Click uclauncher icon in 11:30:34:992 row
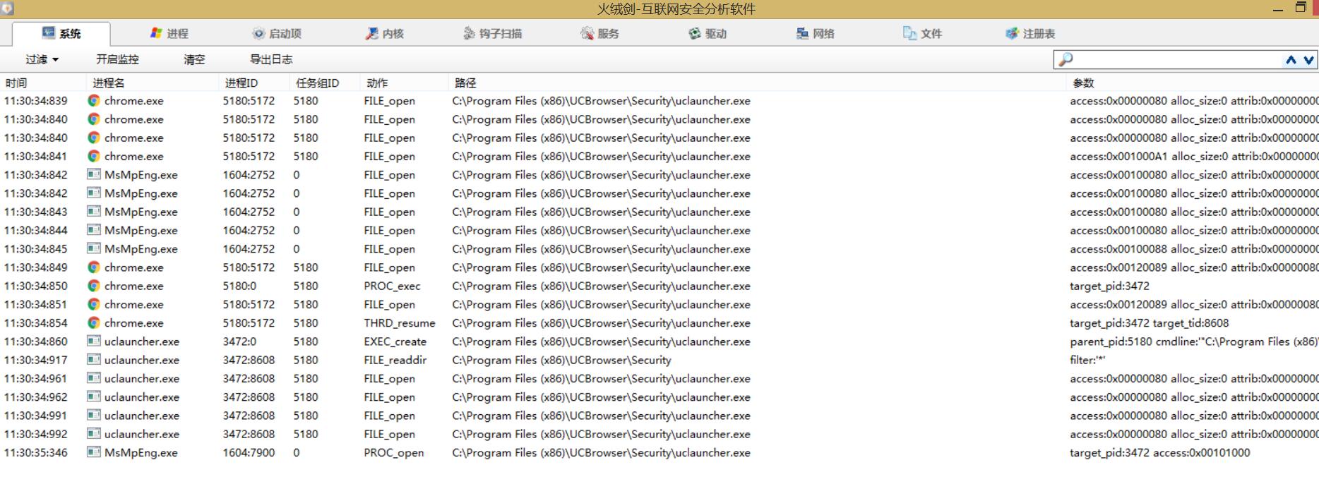The height and width of the screenshot is (496, 1319). click(94, 434)
